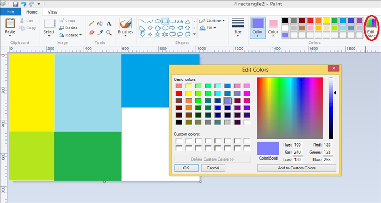The height and width of the screenshot is (203, 381).
Task: Click the Cut scissors icon
Action: pos(22,21)
